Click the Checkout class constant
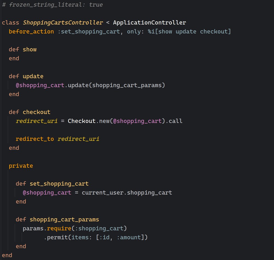The width and height of the screenshot is (274, 260). tap(82, 121)
